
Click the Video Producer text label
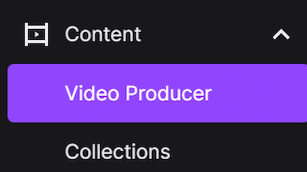[x=138, y=93]
